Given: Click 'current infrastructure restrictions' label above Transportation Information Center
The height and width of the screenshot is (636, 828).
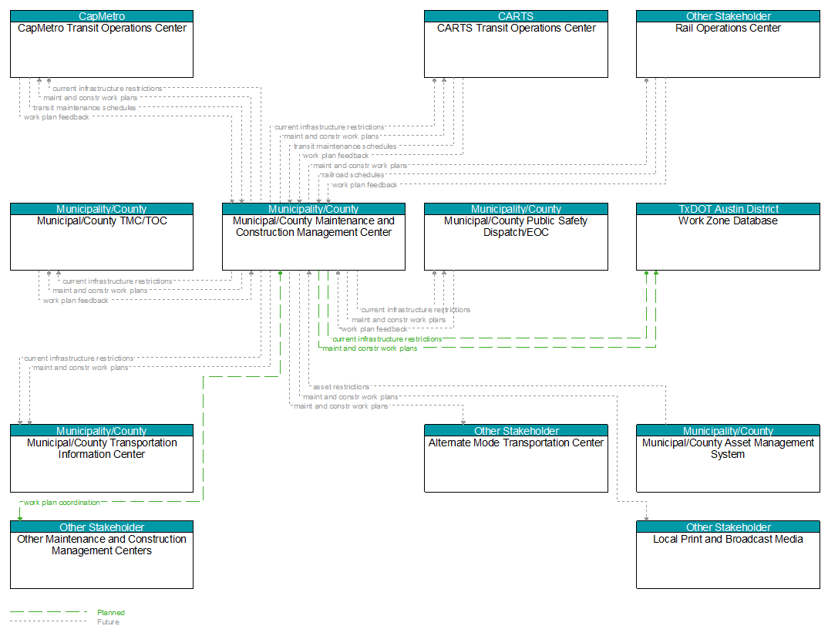Looking at the screenshot, I should [x=79, y=358].
